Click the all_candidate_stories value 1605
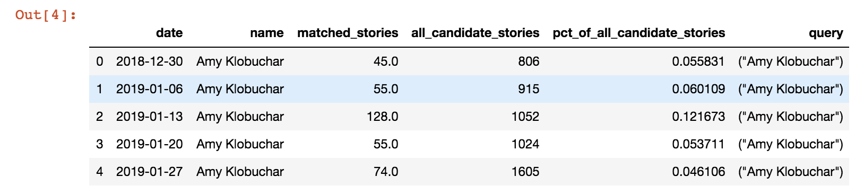 pyautogui.click(x=525, y=172)
